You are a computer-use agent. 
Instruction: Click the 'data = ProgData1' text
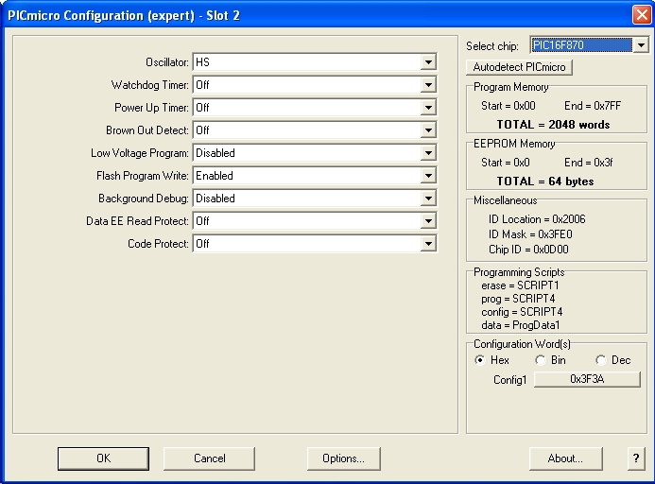click(521, 325)
